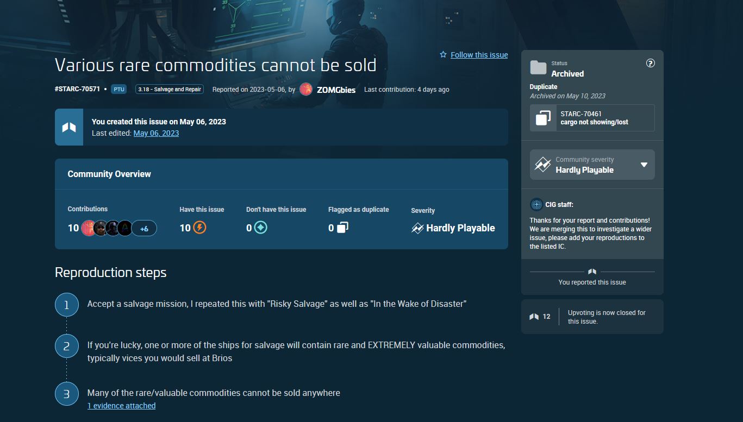Open the Status help question mark icon
Image resolution: width=743 pixels, height=422 pixels.
[650, 63]
